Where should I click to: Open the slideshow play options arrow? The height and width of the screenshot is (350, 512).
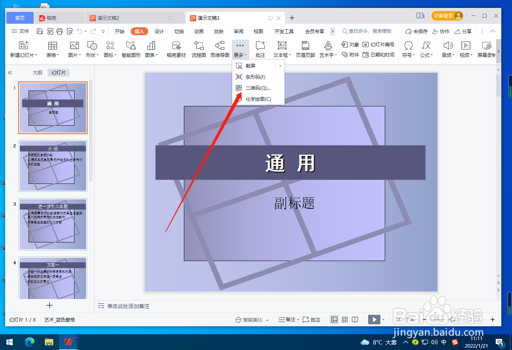(x=383, y=320)
